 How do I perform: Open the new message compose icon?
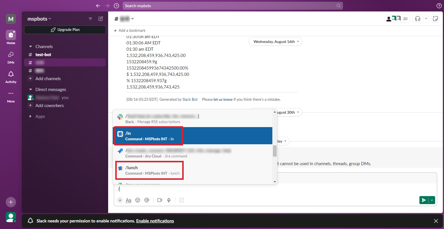click(101, 19)
